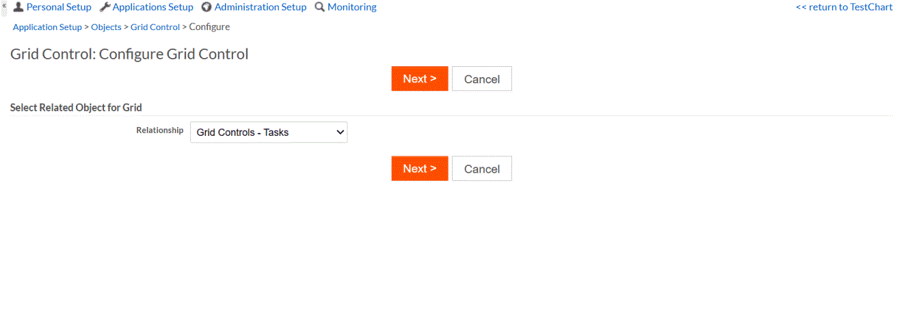The width and height of the screenshot is (897, 310).
Task: Click the Applications Setup wrench icon
Action: click(105, 7)
